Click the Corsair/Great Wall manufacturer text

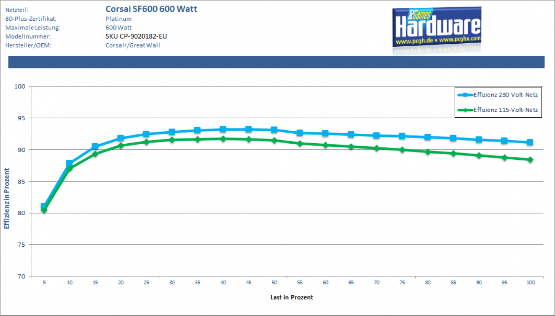[133, 45]
